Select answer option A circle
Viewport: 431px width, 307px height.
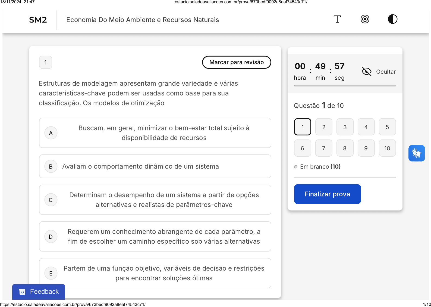[x=51, y=133]
